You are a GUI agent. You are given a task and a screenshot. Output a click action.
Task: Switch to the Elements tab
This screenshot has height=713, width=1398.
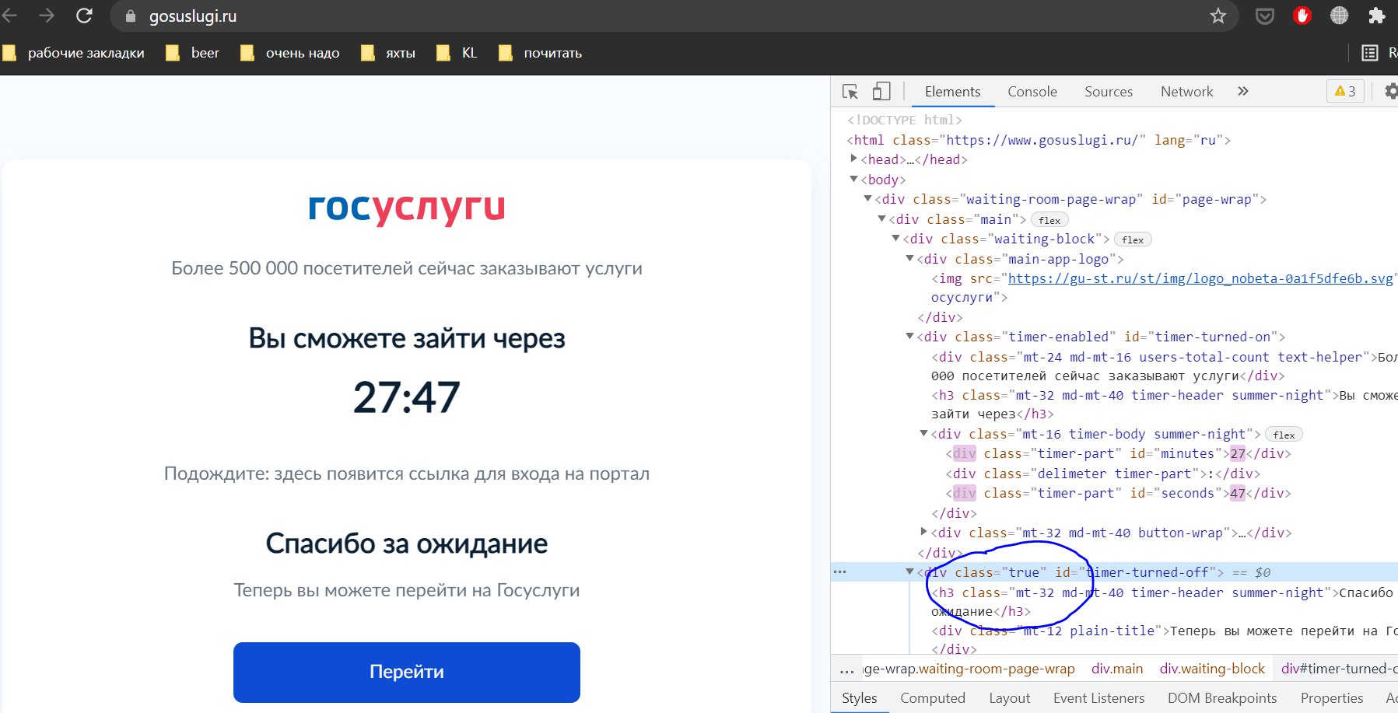952,92
